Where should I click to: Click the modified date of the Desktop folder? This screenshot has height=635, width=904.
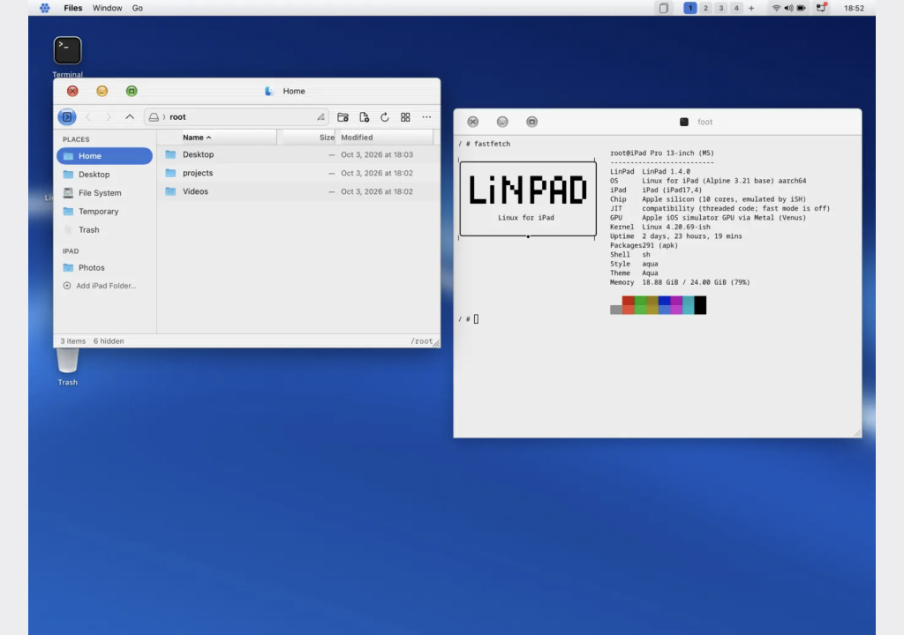[376, 154]
